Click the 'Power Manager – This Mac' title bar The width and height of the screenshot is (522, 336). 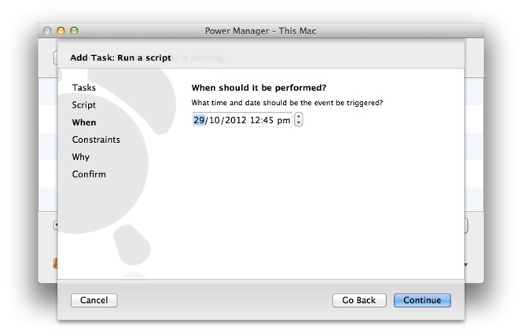pyautogui.click(x=260, y=31)
